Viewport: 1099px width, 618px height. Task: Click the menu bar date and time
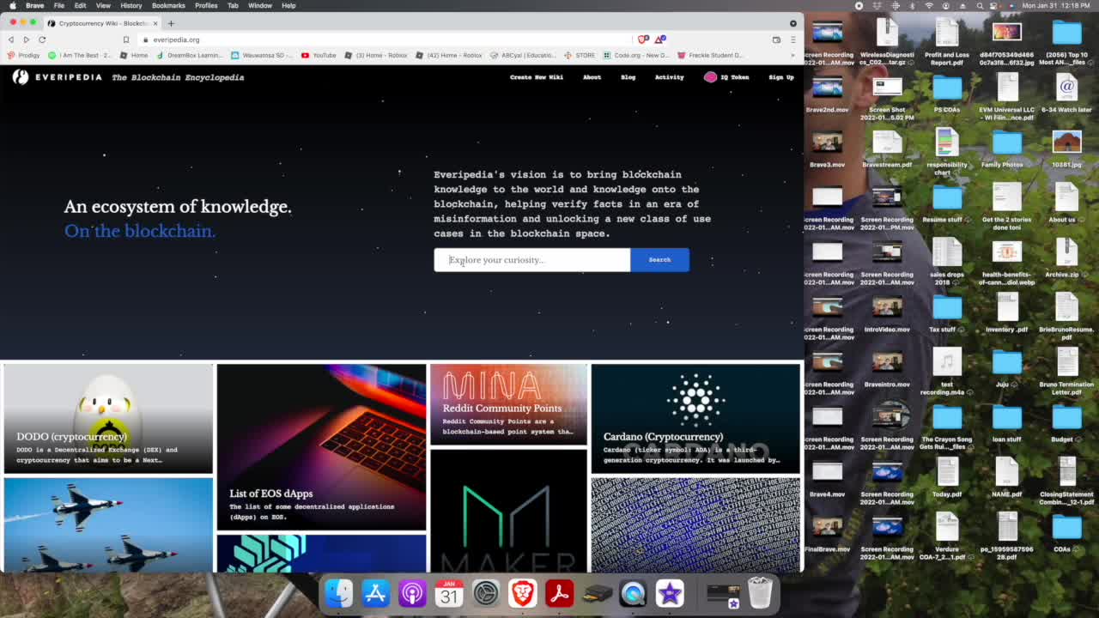(x=1057, y=5)
